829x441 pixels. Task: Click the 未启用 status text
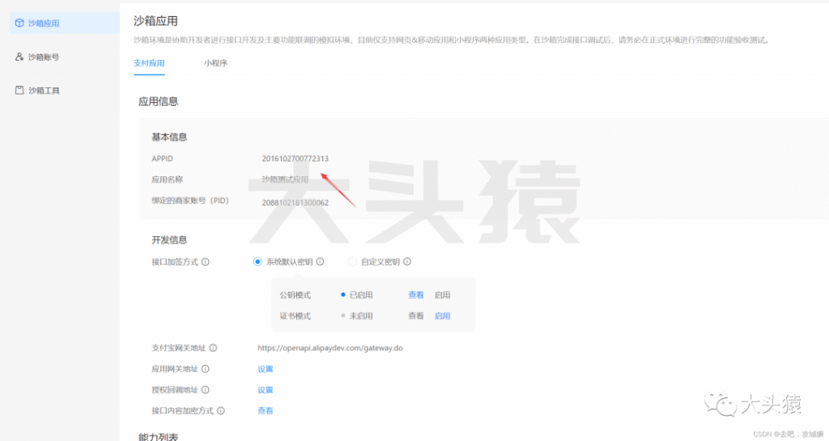click(361, 316)
